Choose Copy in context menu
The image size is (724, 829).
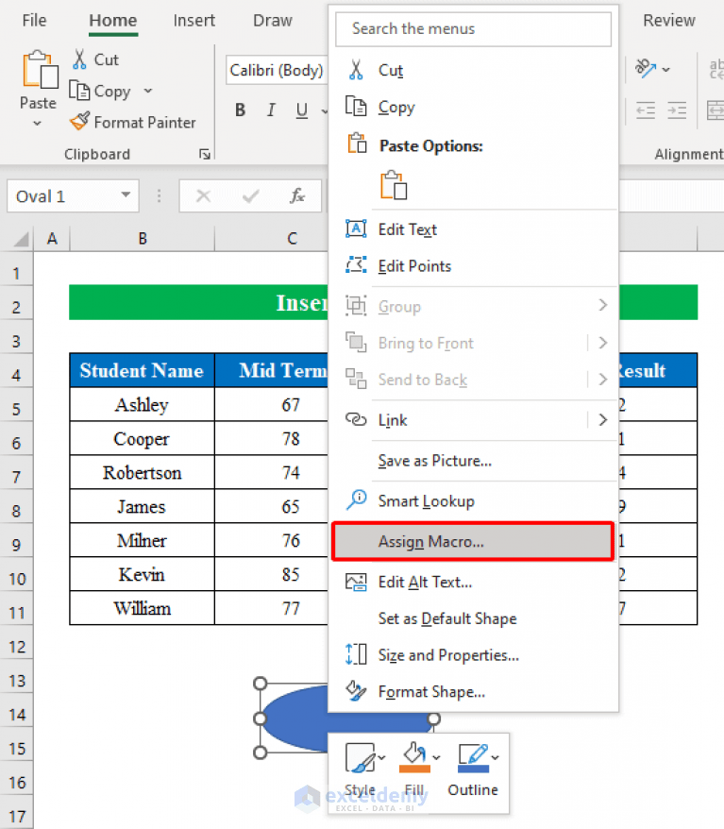(x=473, y=107)
